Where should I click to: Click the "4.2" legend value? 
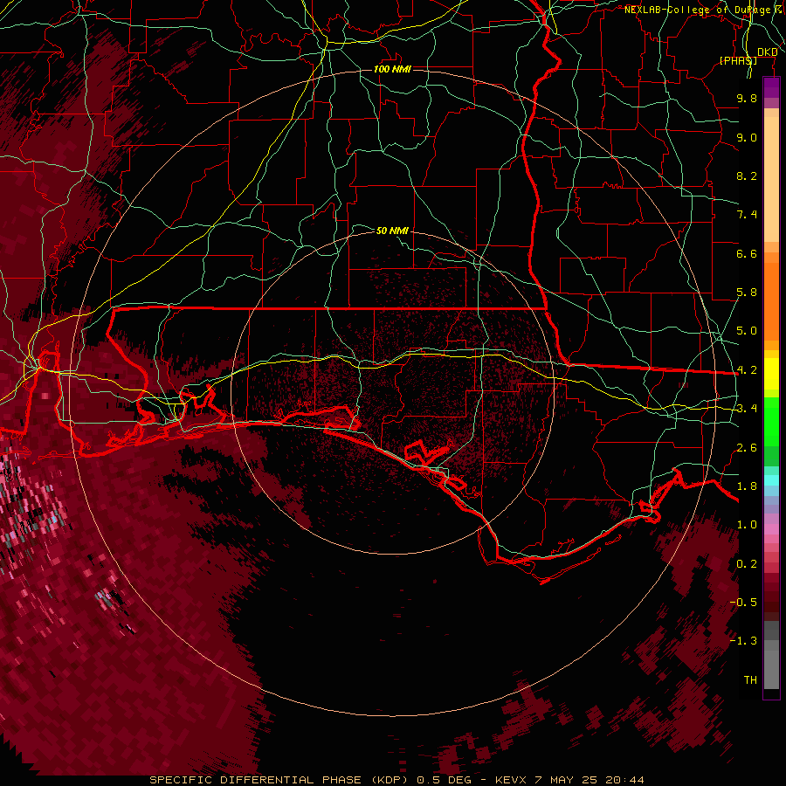click(x=747, y=370)
